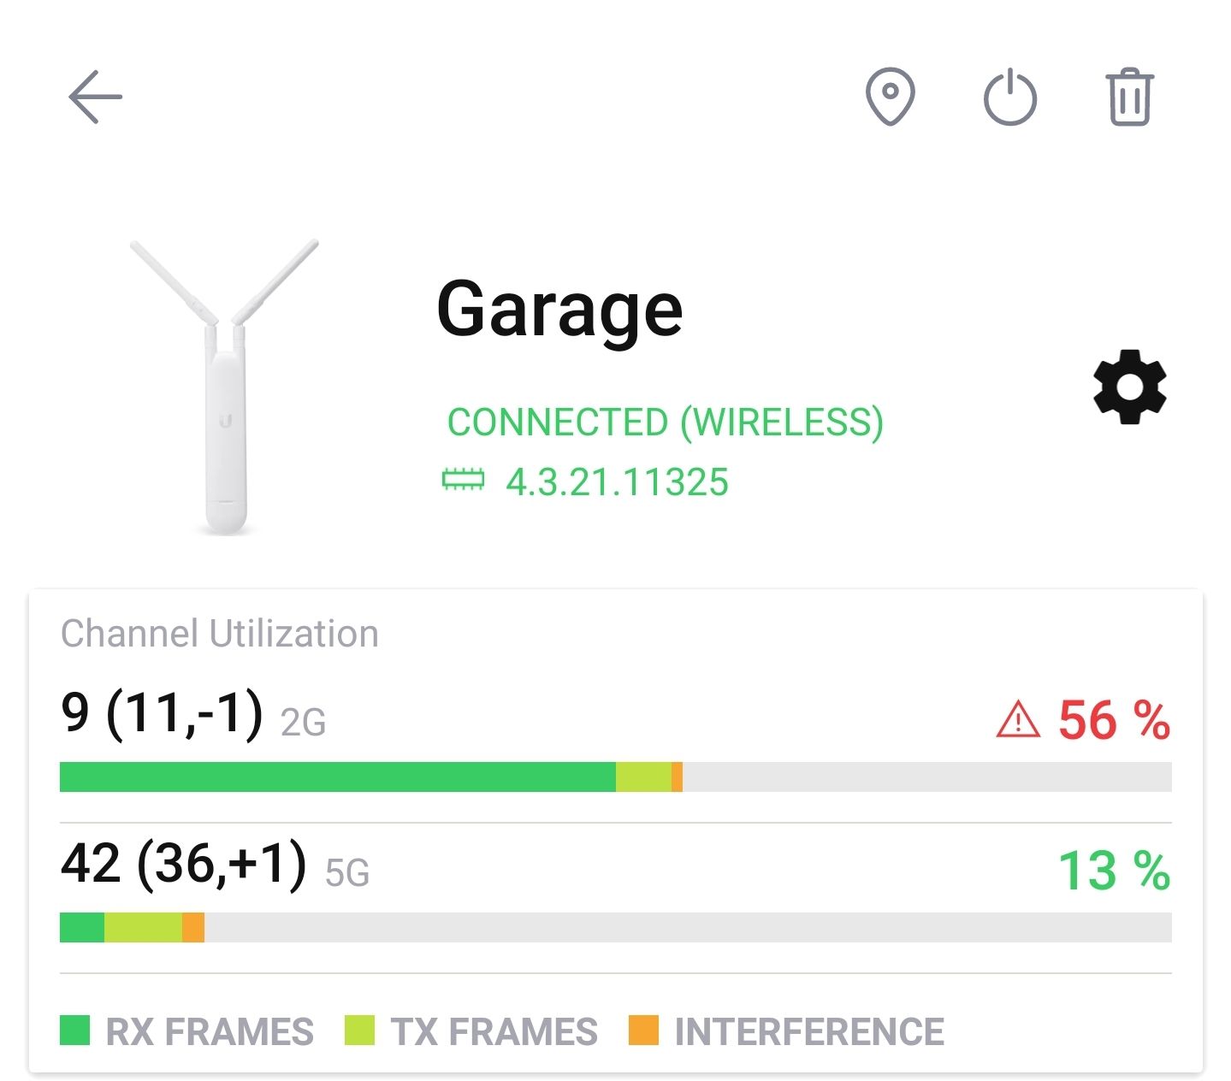The width and height of the screenshot is (1231, 1081).
Task: Tap the lime TX Frames legend swatch
Action: pos(359,1031)
